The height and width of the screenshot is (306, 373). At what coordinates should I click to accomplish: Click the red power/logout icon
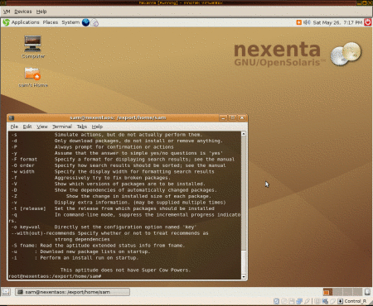367,22
